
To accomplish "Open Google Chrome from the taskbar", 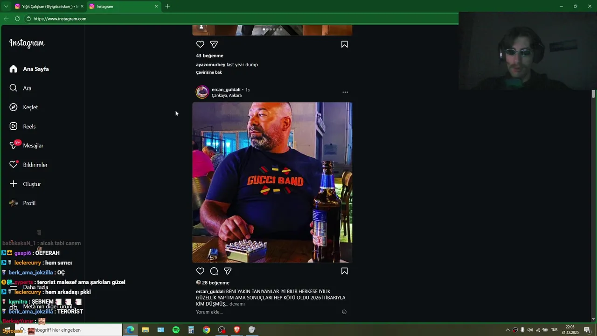I will pos(206,330).
